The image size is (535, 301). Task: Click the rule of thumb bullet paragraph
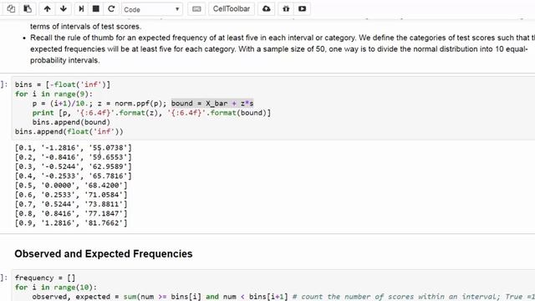(283, 48)
